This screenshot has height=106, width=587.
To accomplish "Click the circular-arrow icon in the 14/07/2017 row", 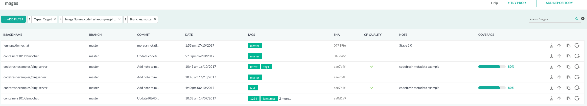I will 577,98.
